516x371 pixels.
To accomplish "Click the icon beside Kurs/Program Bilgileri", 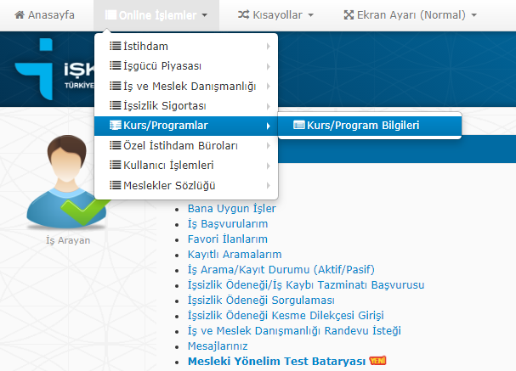I will (x=298, y=126).
